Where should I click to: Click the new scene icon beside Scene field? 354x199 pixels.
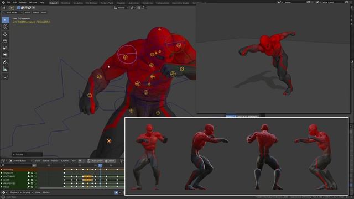click(309, 2)
